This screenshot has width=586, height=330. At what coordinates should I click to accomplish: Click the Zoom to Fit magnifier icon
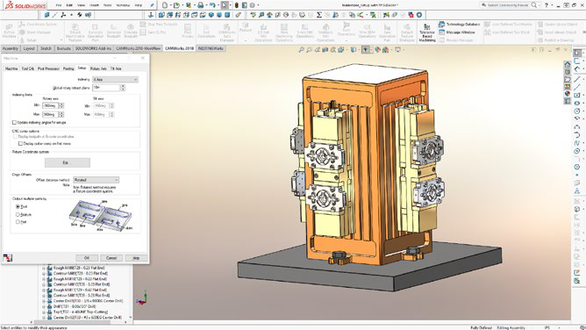click(x=301, y=50)
